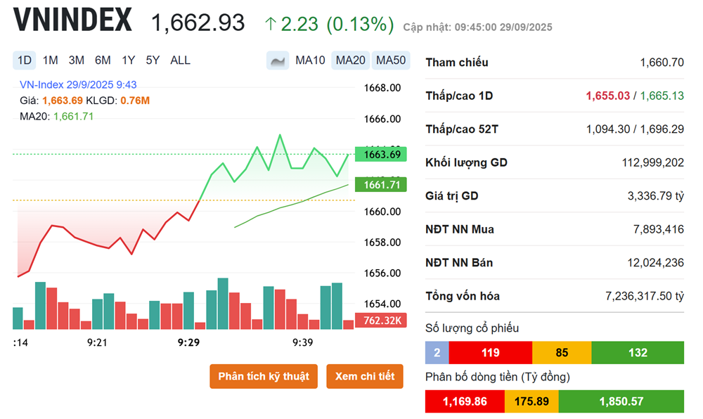Click the green 1,850.57 money flow bar
The height and width of the screenshot is (419, 703).
(x=621, y=401)
